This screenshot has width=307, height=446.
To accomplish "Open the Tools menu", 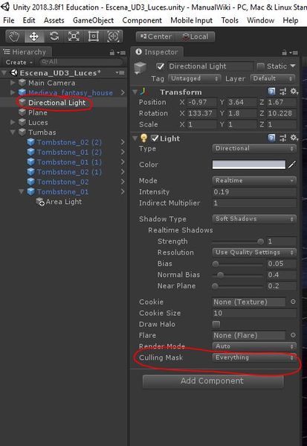I will pyautogui.click(x=230, y=21).
